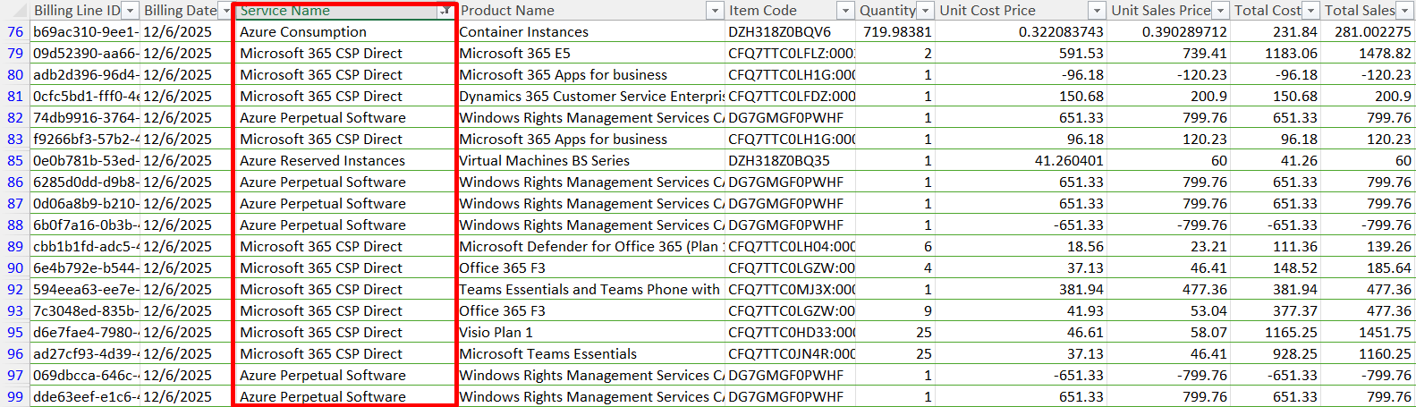Select item code DZH318Z0BQV6

(x=790, y=32)
